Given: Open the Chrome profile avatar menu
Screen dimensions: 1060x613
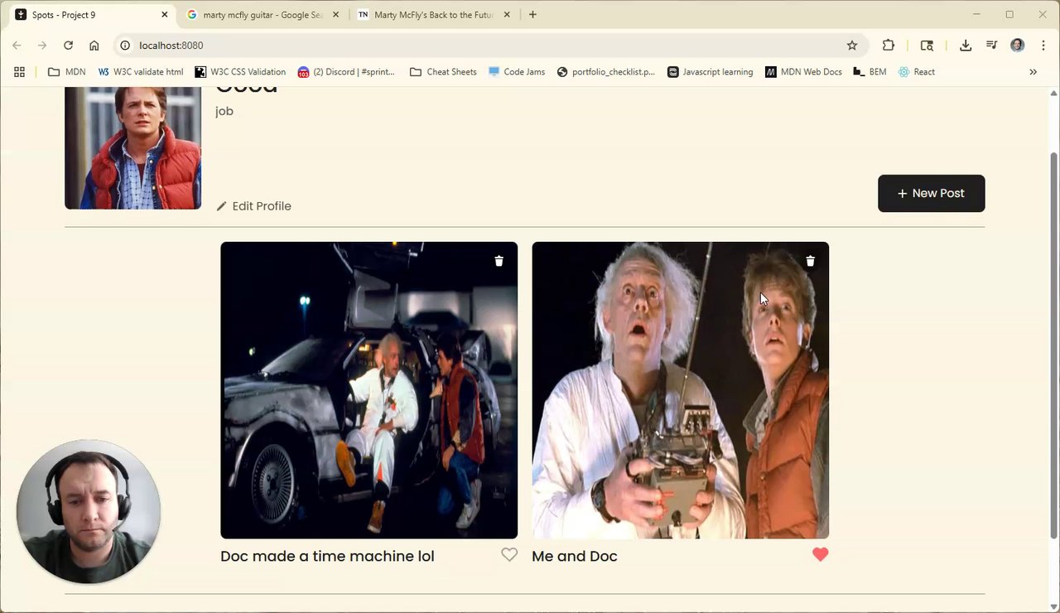Looking at the screenshot, I should 1017,46.
